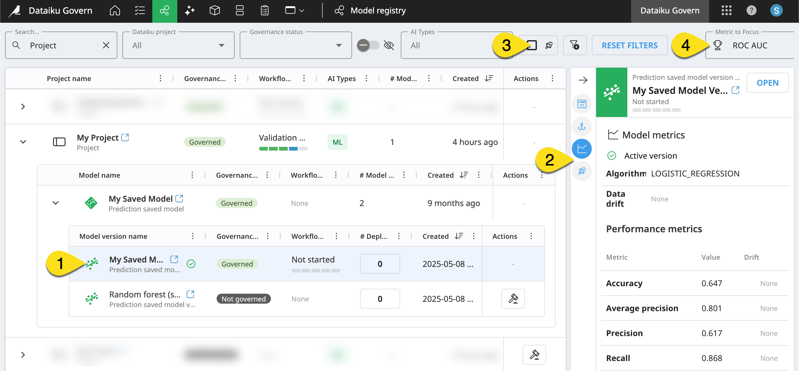Open the Model metrics side panel tab

582,149
